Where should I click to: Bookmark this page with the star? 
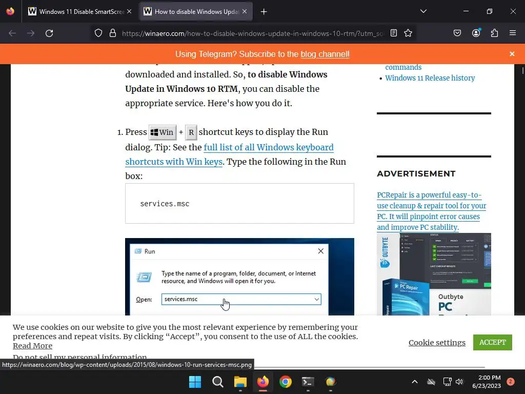tap(408, 33)
